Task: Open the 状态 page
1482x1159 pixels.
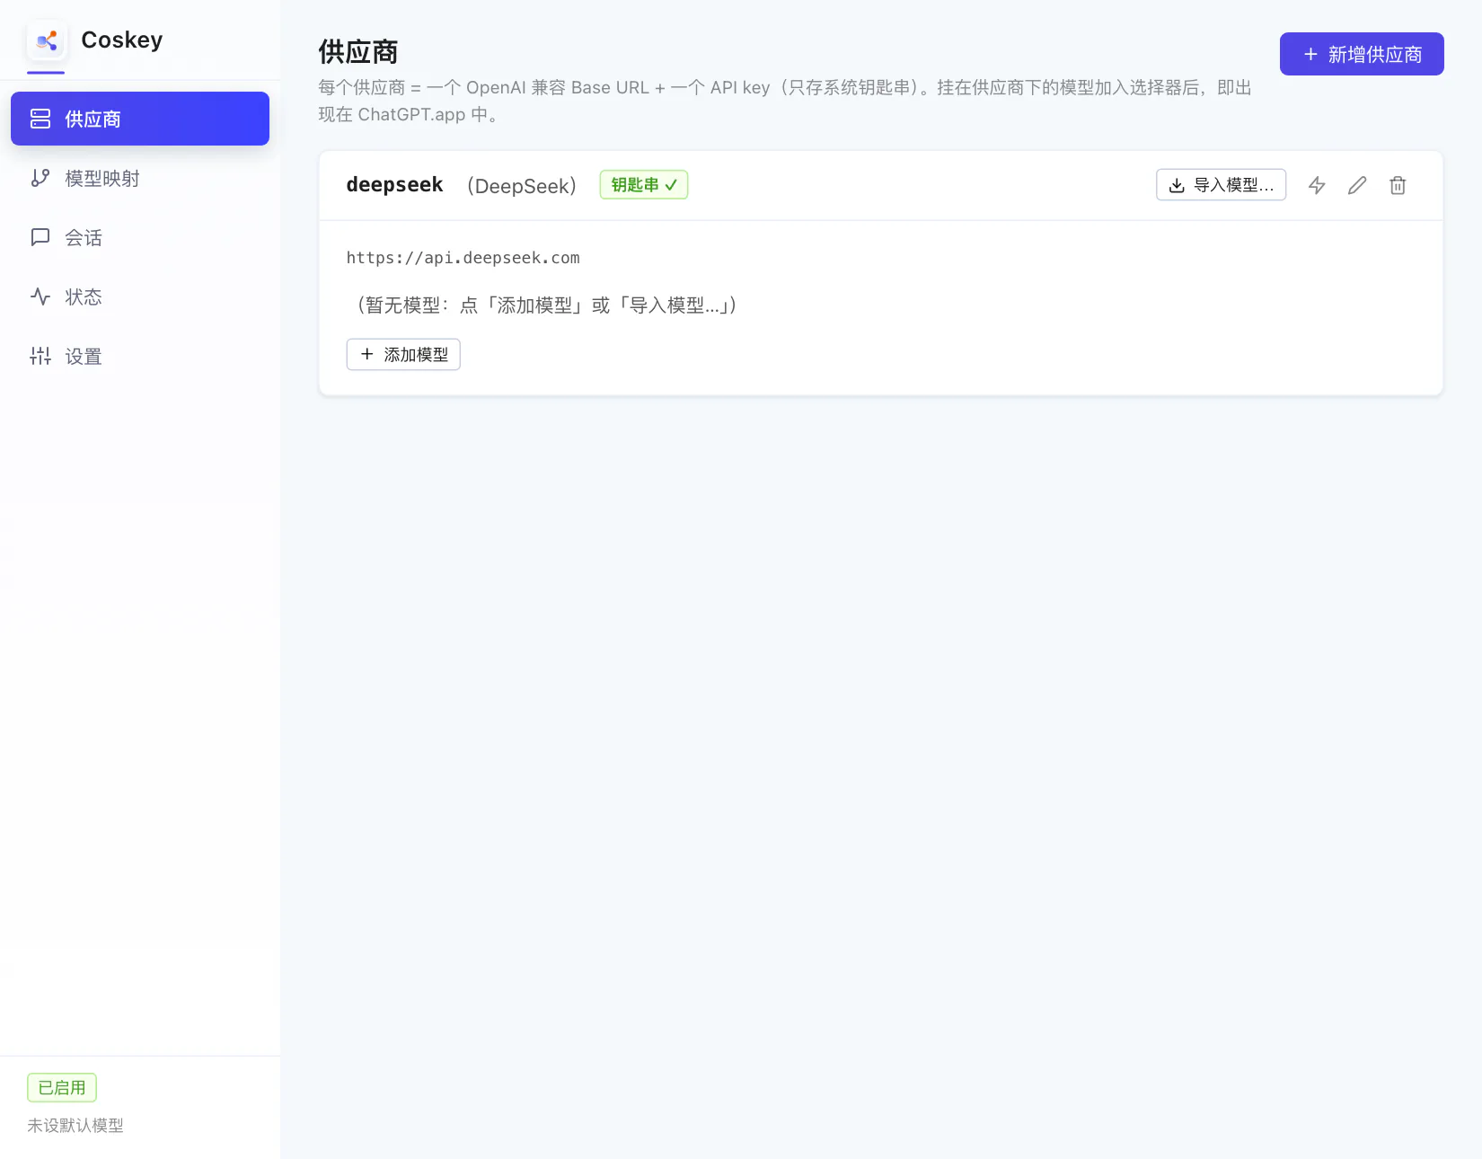Action: coord(140,296)
